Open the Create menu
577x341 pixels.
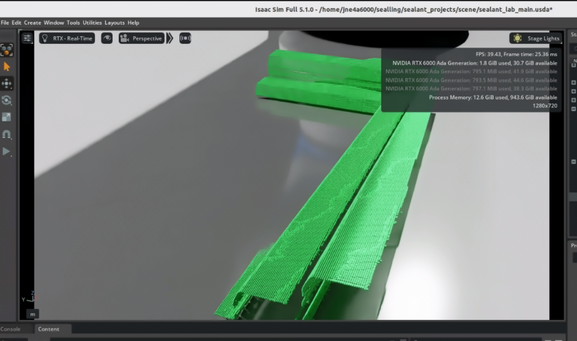(x=32, y=22)
